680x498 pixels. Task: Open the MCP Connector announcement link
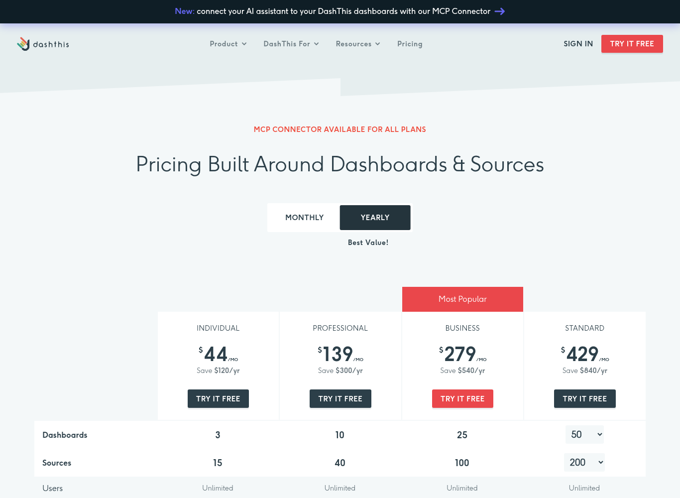tap(340, 11)
